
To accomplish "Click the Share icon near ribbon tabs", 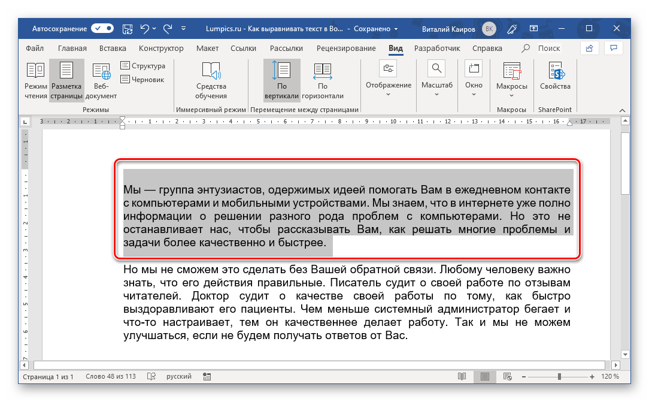I will pos(590,48).
